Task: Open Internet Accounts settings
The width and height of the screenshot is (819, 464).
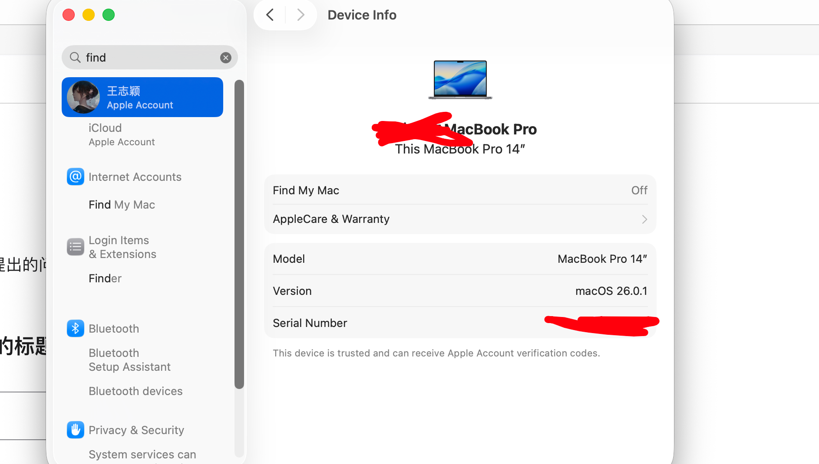Action: pyautogui.click(x=135, y=177)
